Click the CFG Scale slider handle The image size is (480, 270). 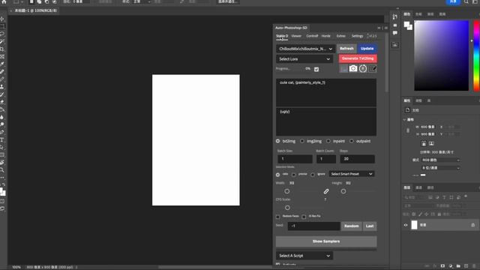(287, 208)
